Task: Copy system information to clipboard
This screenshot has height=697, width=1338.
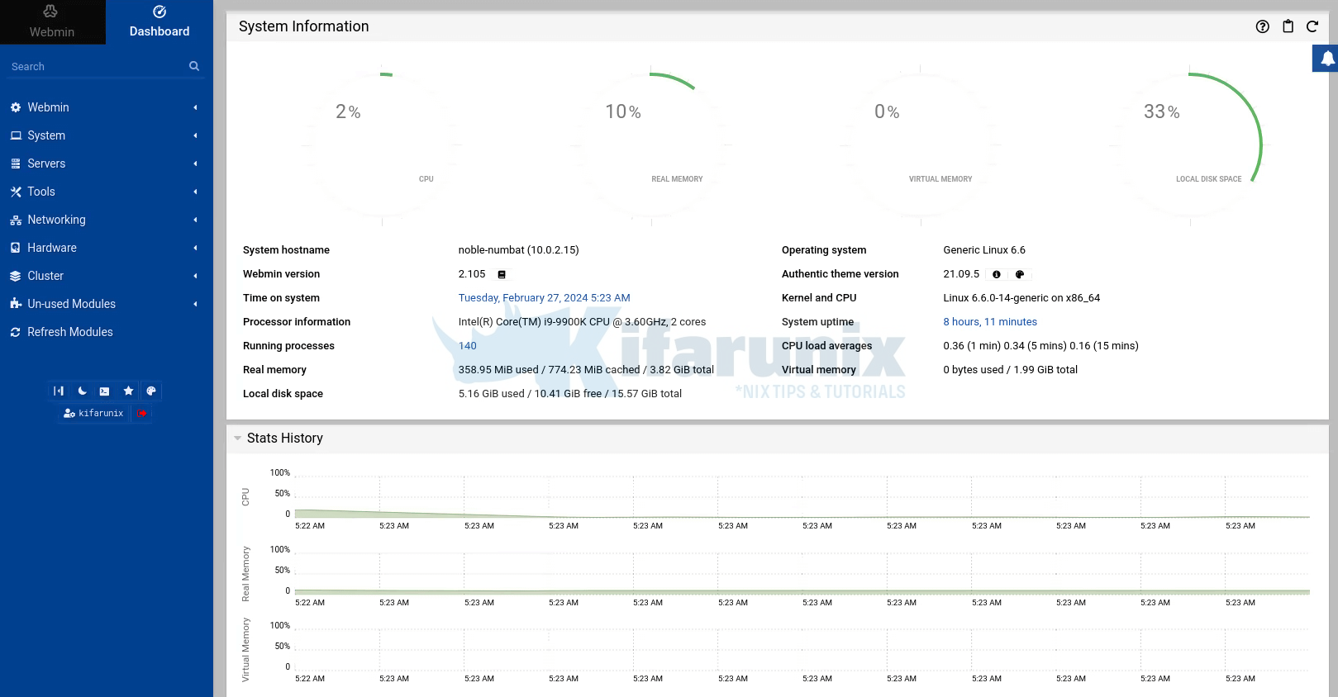Action: point(1288,26)
